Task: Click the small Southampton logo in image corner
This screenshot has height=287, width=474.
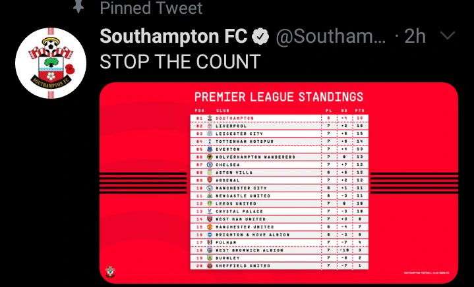Action: [110, 272]
